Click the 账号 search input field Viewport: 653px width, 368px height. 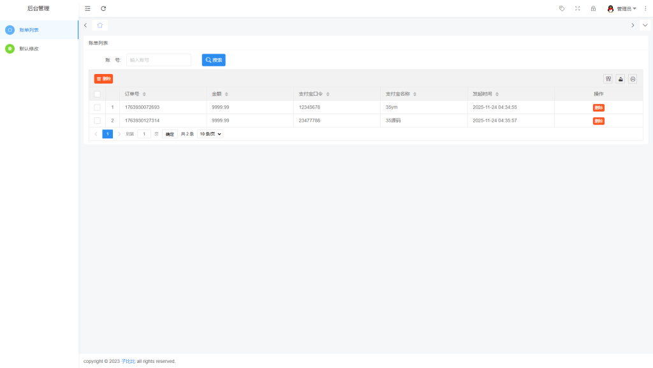[158, 60]
